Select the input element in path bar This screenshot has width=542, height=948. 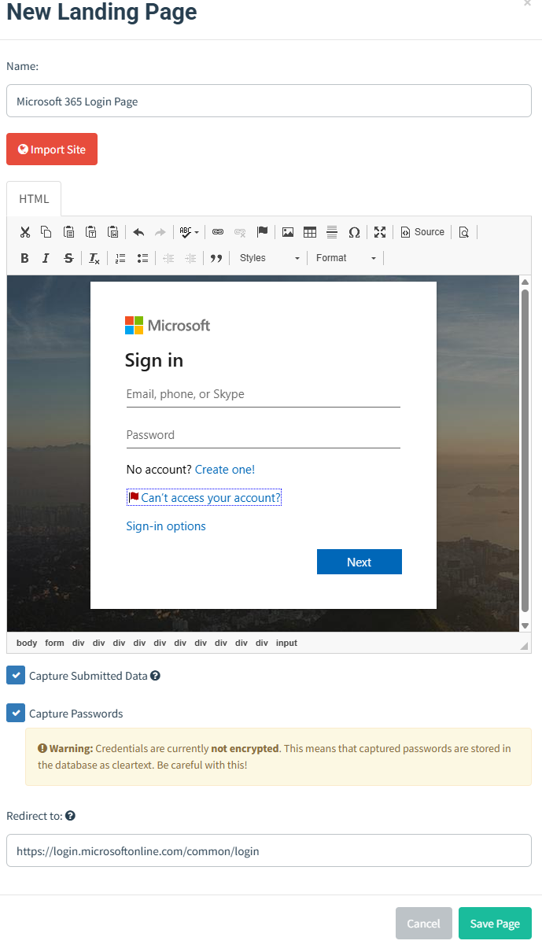[286, 643]
